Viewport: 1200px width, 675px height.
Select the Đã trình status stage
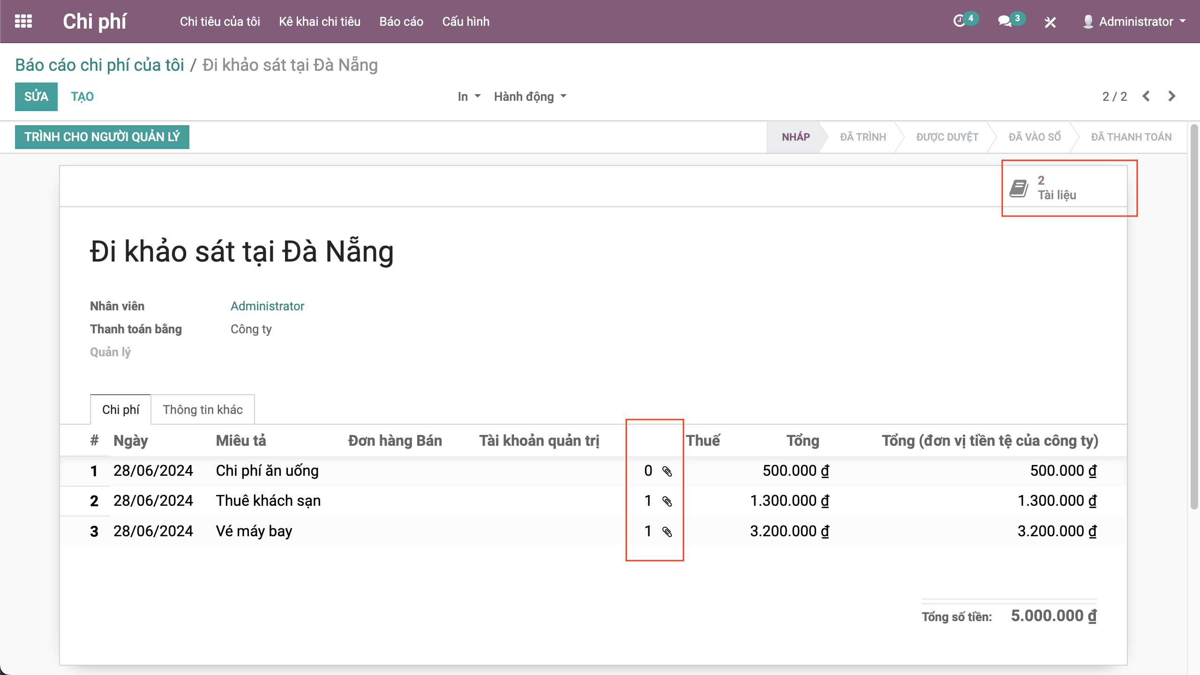click(x=862, y=137)
